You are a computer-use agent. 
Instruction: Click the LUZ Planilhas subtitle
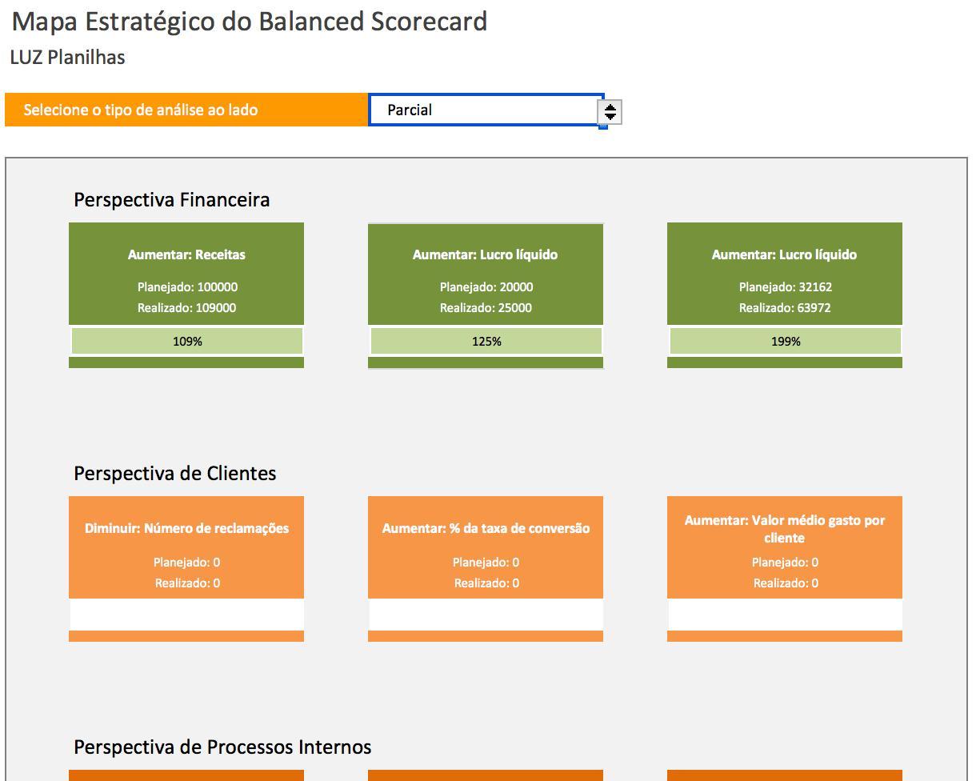coord(67,58)
